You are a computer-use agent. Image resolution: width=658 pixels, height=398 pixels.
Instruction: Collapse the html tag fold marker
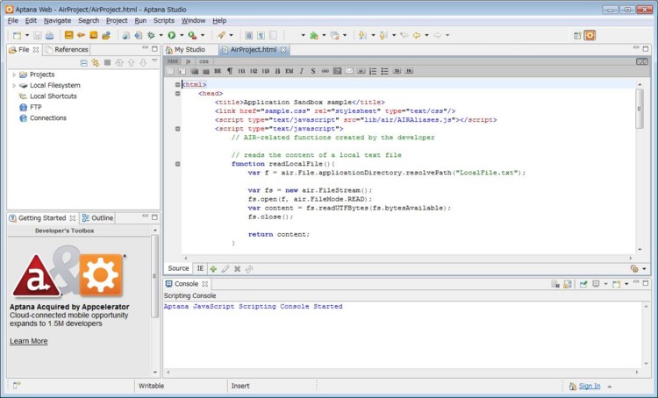177,85
